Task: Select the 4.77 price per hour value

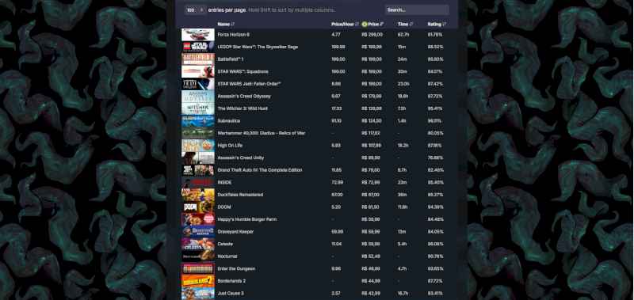Action: [335, 35]
